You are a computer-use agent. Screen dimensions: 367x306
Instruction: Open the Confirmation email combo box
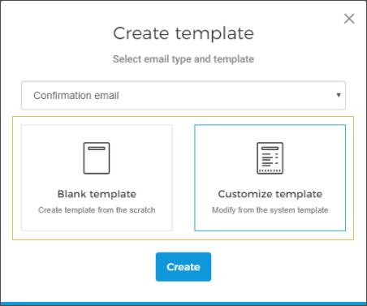(x=183, y=95)
